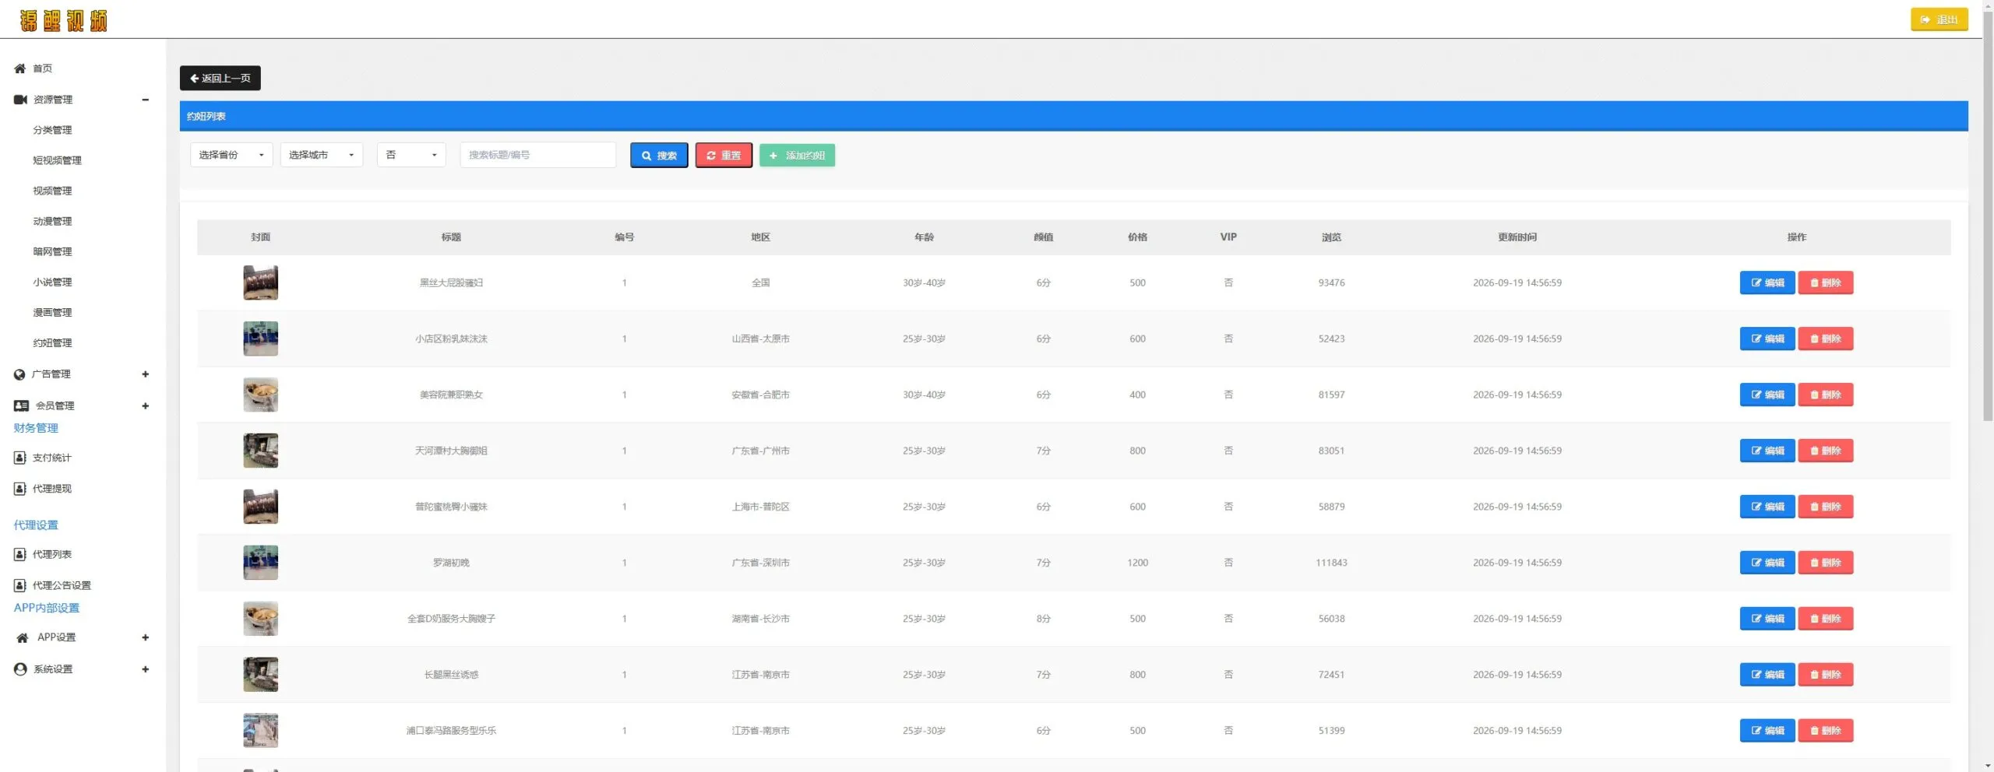Open 代理列表 via its sidebar icon

click(x=20, y=554)
